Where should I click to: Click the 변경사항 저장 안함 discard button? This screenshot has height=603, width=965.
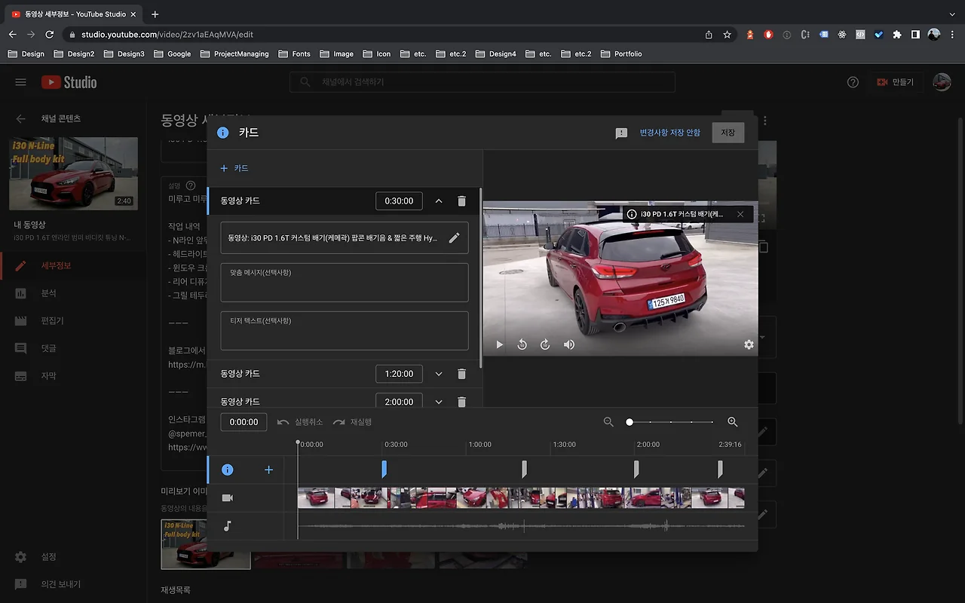[x=669, y=133]
